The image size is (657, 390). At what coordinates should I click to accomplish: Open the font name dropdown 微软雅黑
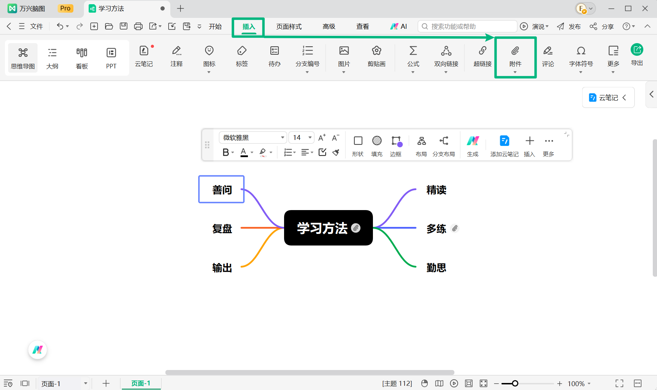(253, 137)
